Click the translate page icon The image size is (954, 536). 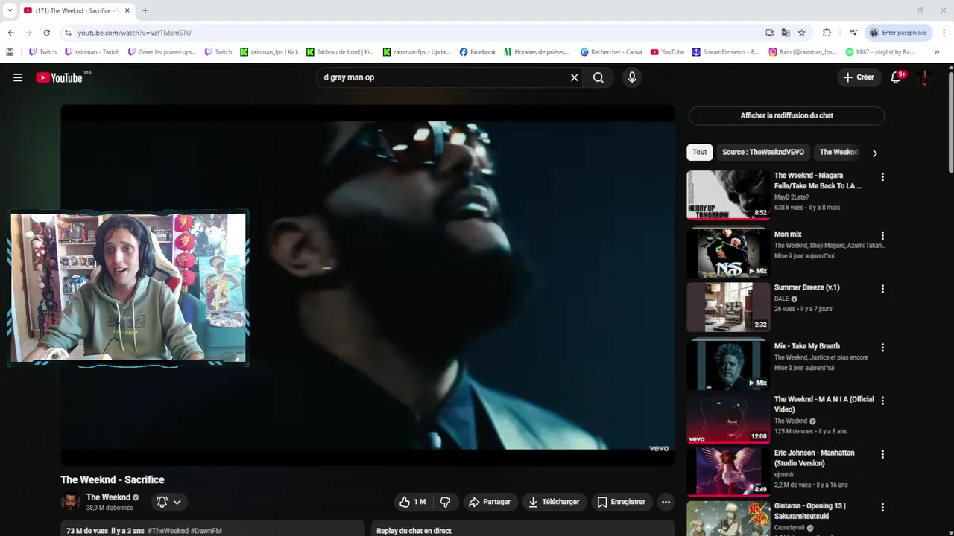pyautogui.click(x=786, y=33)
